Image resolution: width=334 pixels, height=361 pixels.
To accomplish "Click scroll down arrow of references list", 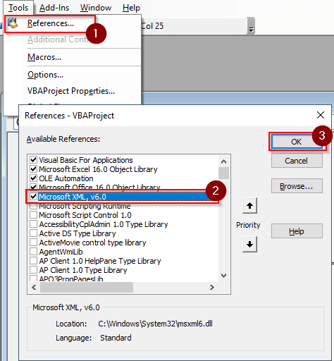I will tap(223, 275).
